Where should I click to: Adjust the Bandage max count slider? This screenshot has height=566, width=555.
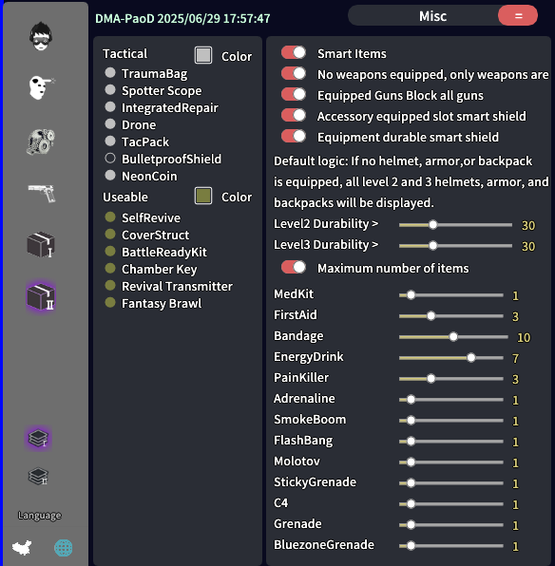[x=453, y=337]
